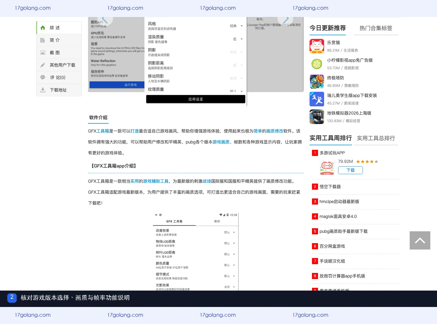Open the 乐赏猫 app icon
437x324 pixels.
coord(317,46)
